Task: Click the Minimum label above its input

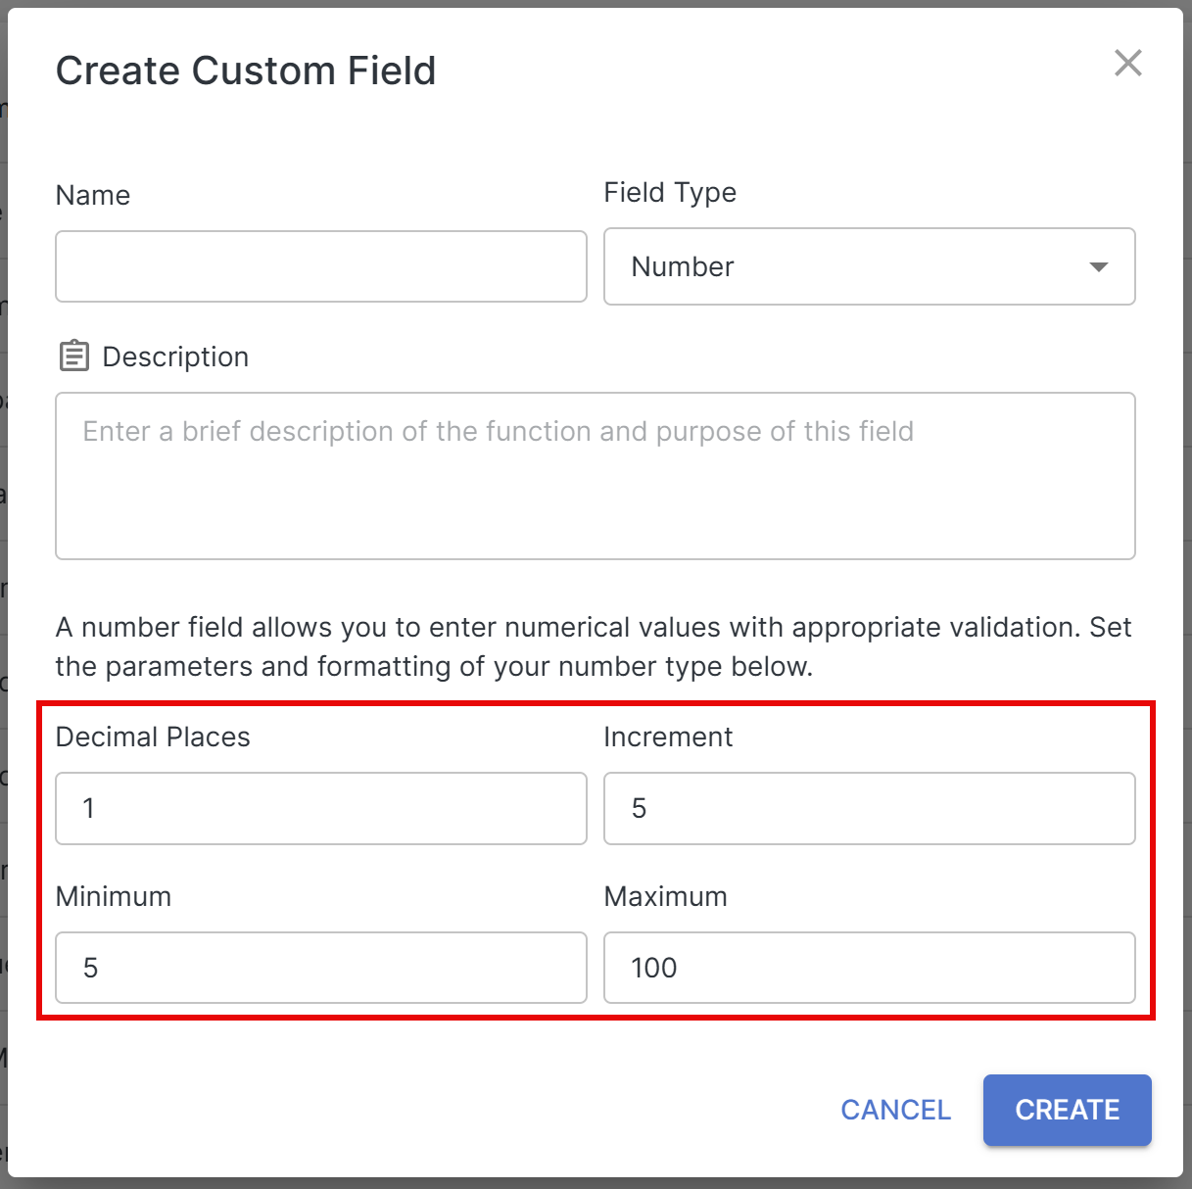Action: (114, 896)
